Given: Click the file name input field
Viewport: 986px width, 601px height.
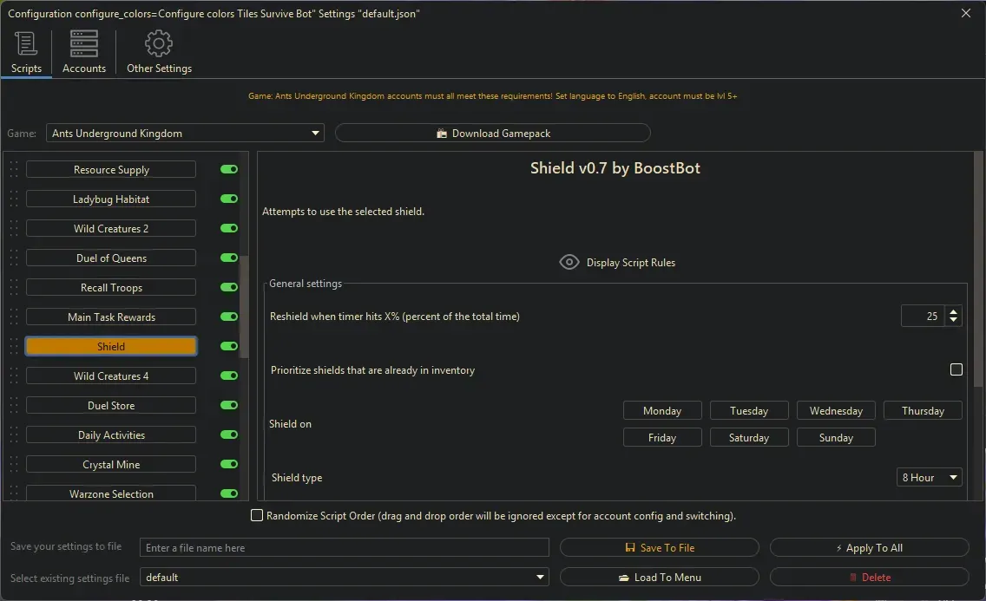Looking at the screenshot, I should pyautogui.click(x=345, y=548).
